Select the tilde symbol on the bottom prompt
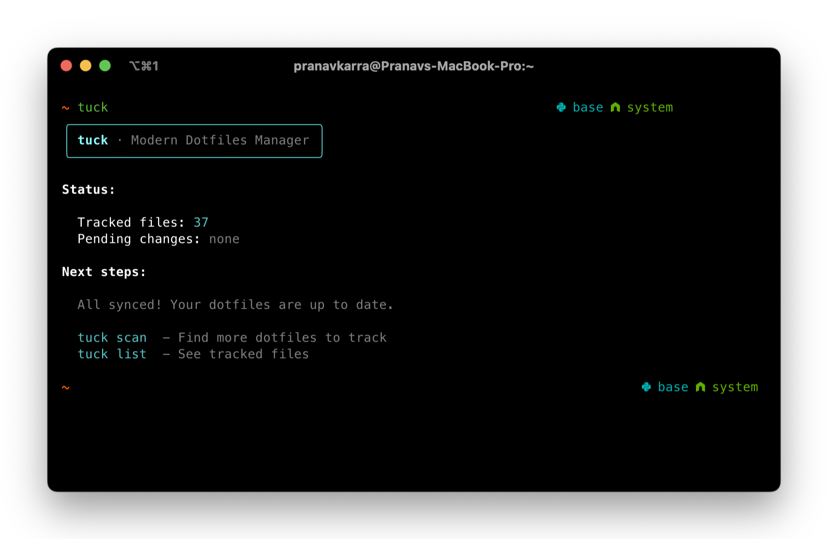This screenshot has height=539, width=828. click(x=66, y=388)
